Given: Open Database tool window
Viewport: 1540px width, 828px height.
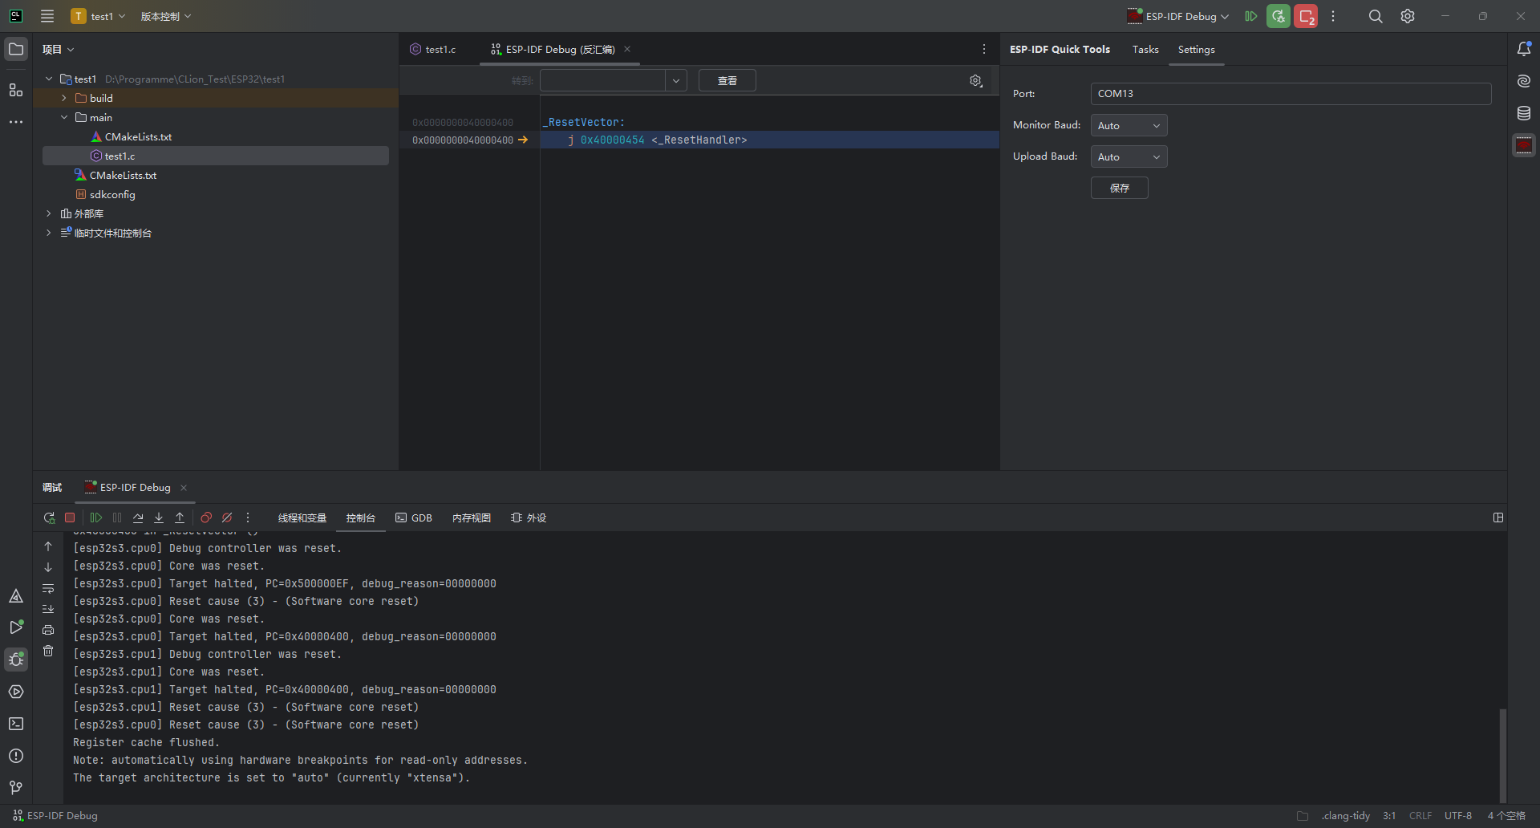Looking at the screenshot, I should click(x=1524, y=113).
